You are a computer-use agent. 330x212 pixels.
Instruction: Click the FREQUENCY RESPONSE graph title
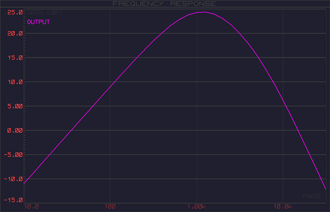pyautogui.click(x=164, y=3)
